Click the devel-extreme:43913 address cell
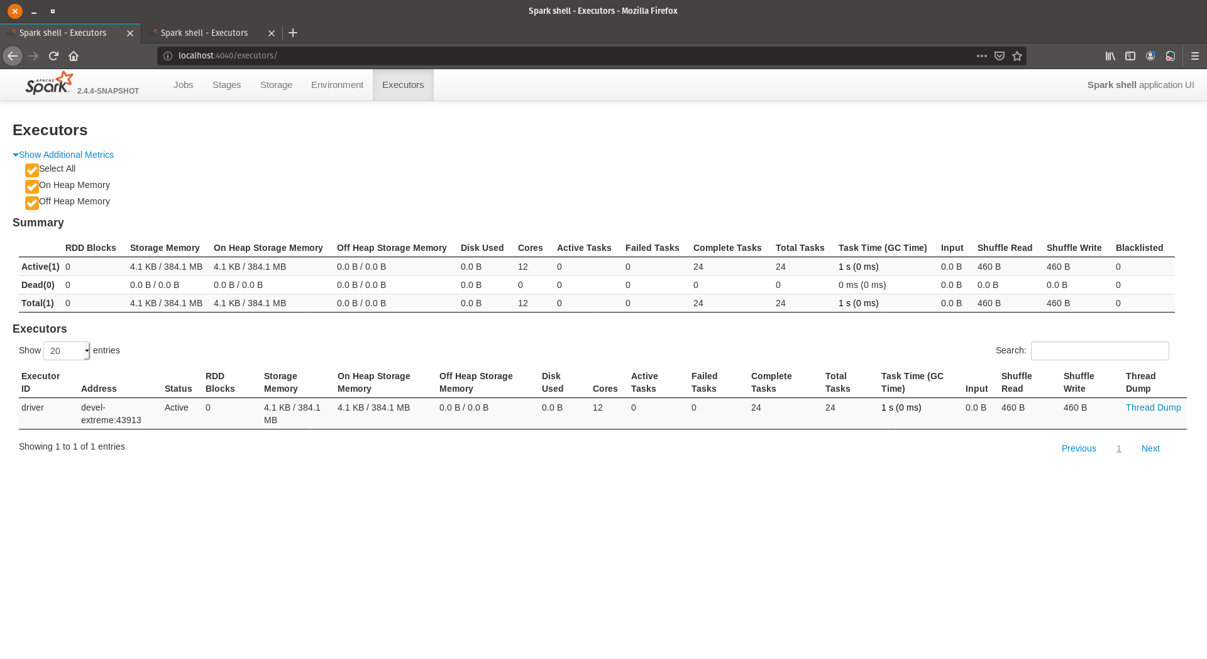The width and height of the screenshot is (1207, 659). tap(111, 414)
